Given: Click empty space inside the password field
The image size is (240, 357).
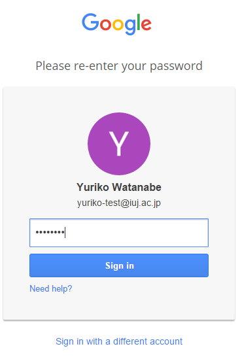Looking at the screenshot, I should (x=137, y=233).
